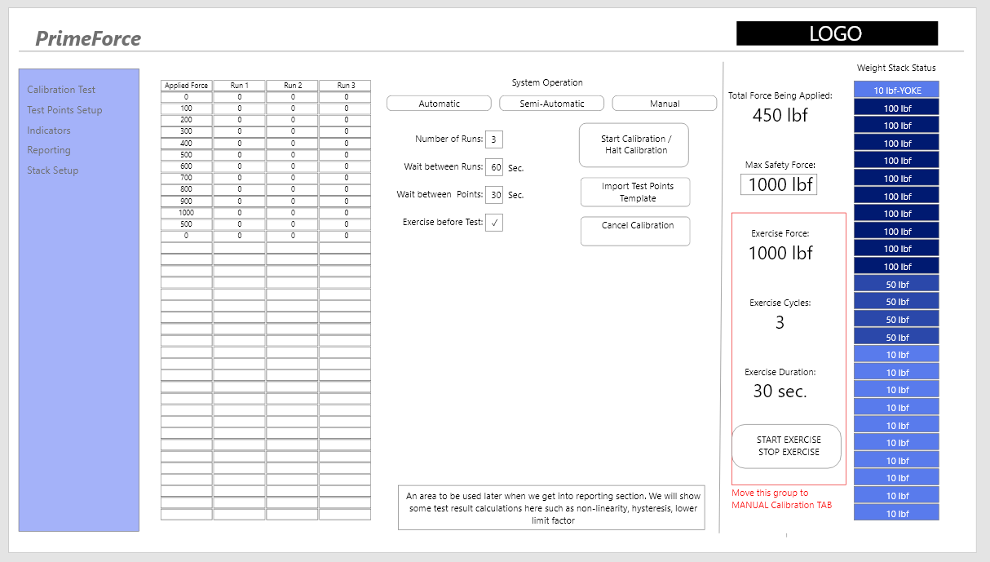The height and width of the screenshot is (562, 990).
Task: Click the Applied Force 800 cell
Action: pos(187,189)
